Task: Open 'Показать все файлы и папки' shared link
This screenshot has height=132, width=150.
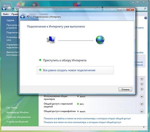Action: (x=87, y=118)
